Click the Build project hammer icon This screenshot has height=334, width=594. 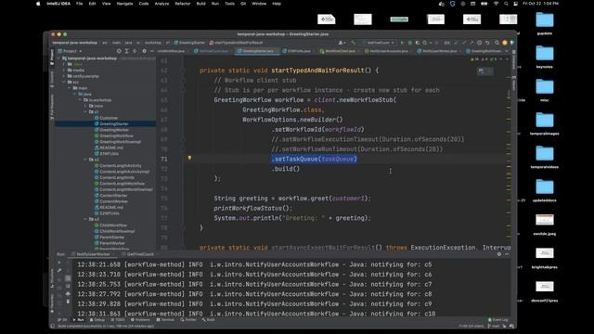click(x=353, y=43)
